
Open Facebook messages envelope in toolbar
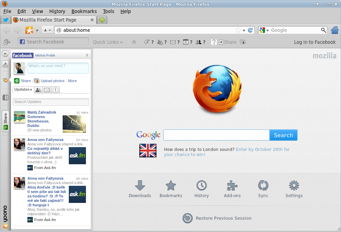pyautogui.click(x=175, y=42)
